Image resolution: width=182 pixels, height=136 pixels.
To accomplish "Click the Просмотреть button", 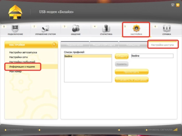I will click(132, 72).
